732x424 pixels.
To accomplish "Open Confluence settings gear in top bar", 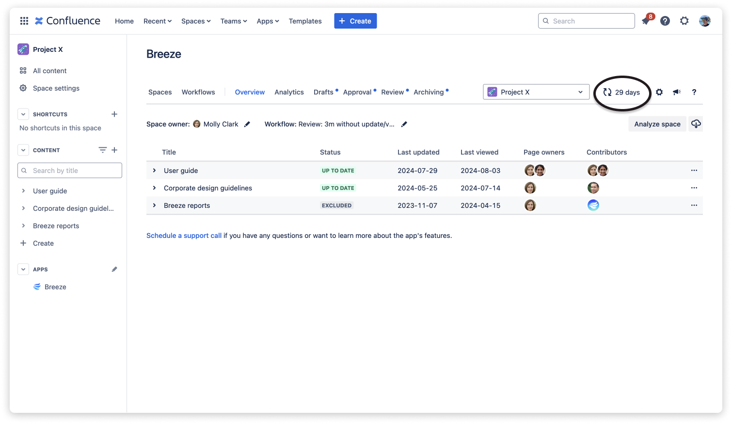I will (684, 21).
